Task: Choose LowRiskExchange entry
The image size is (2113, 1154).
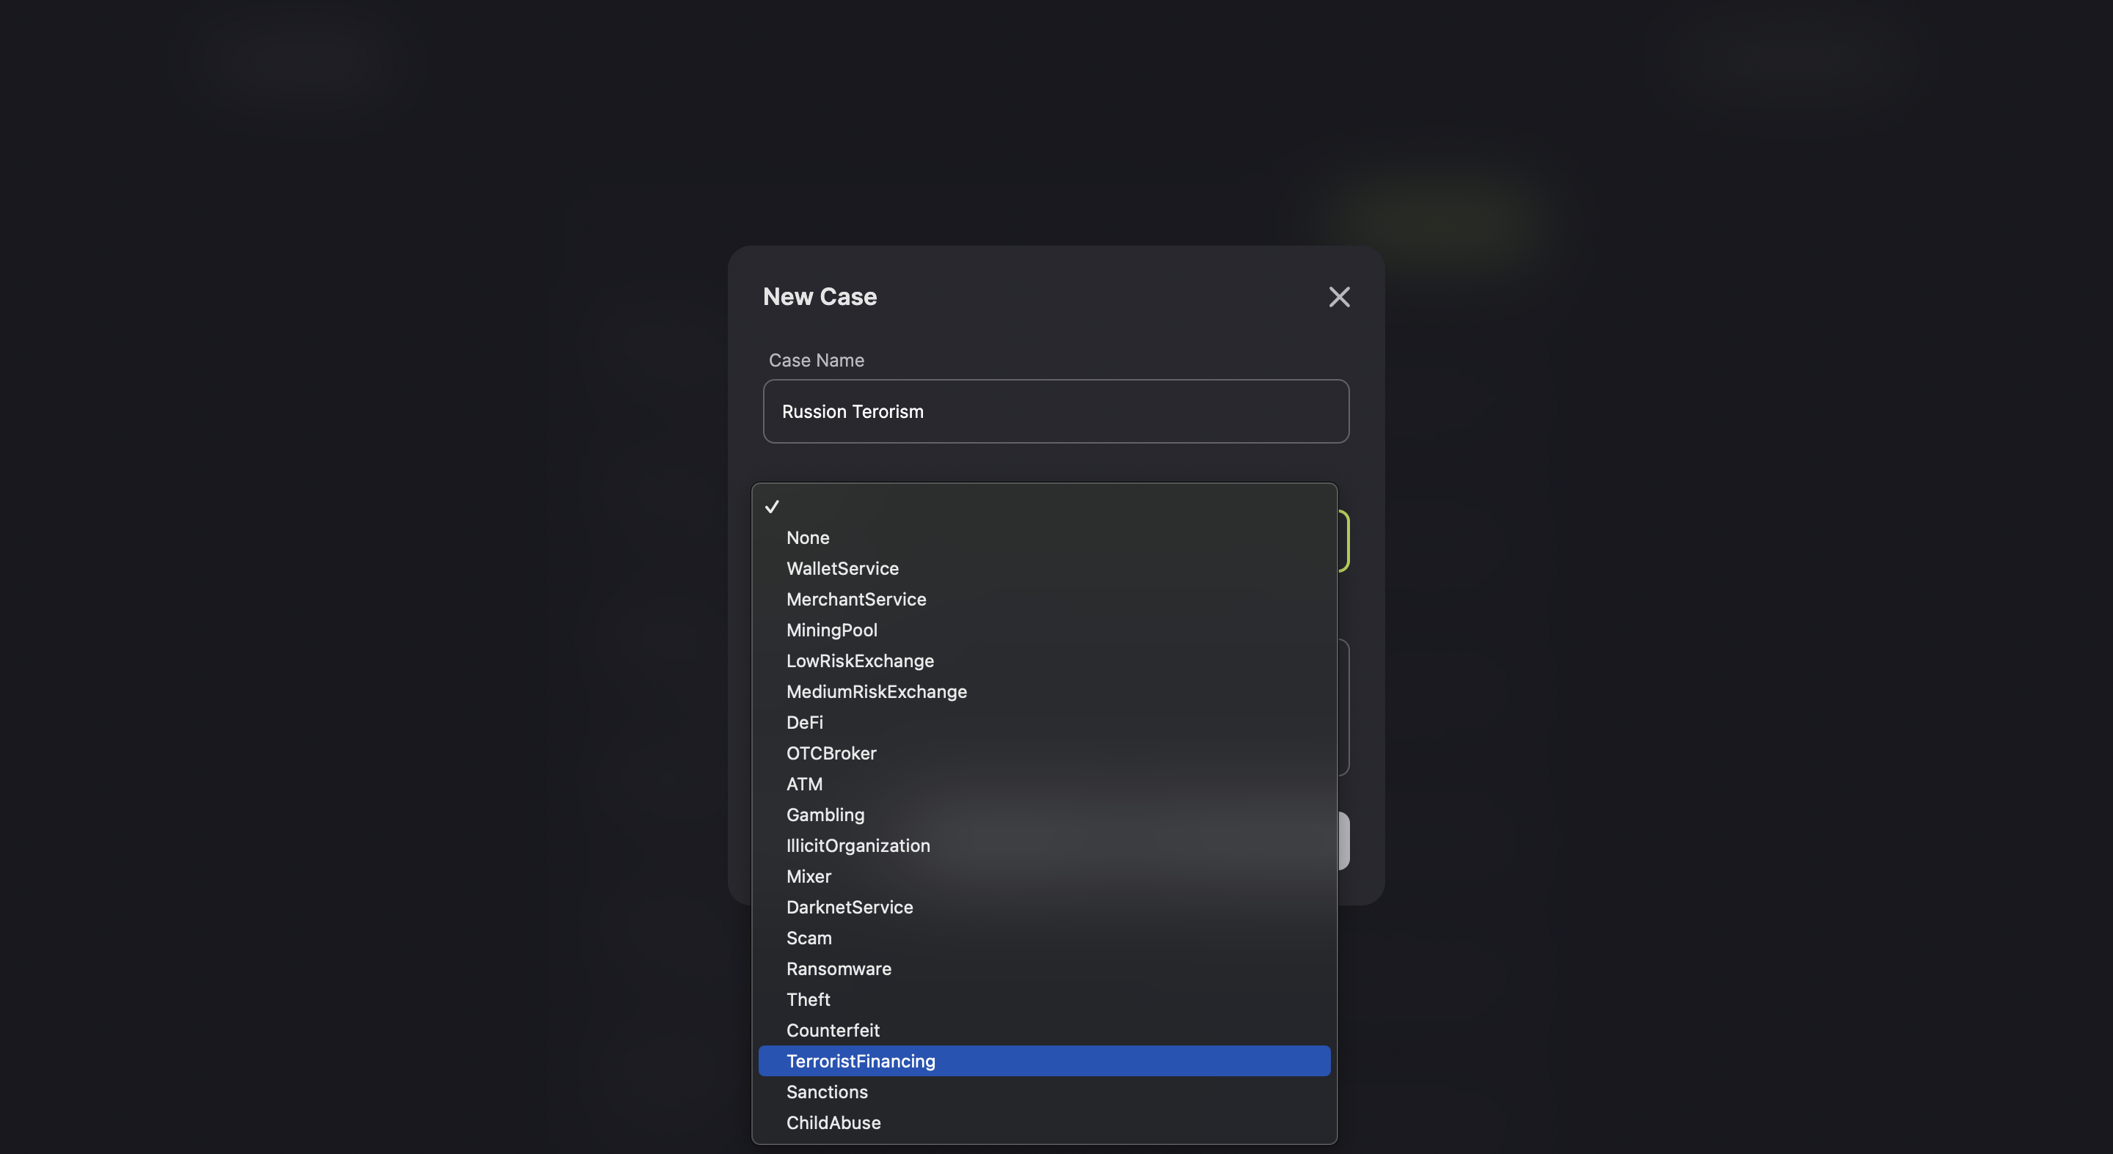Action: pyautogui.click(x=860, y=661)
